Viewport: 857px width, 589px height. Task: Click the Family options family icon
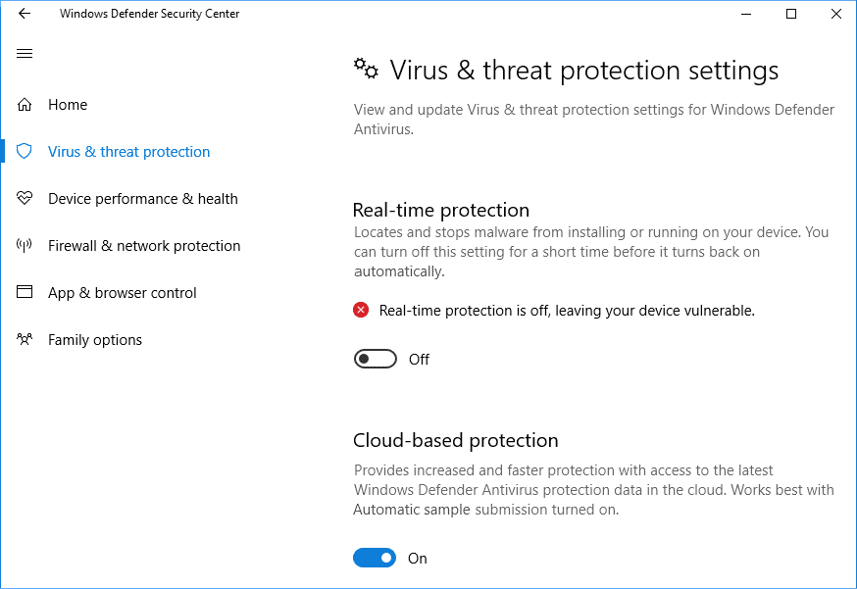pyautogui.click(x=24, y=339)
